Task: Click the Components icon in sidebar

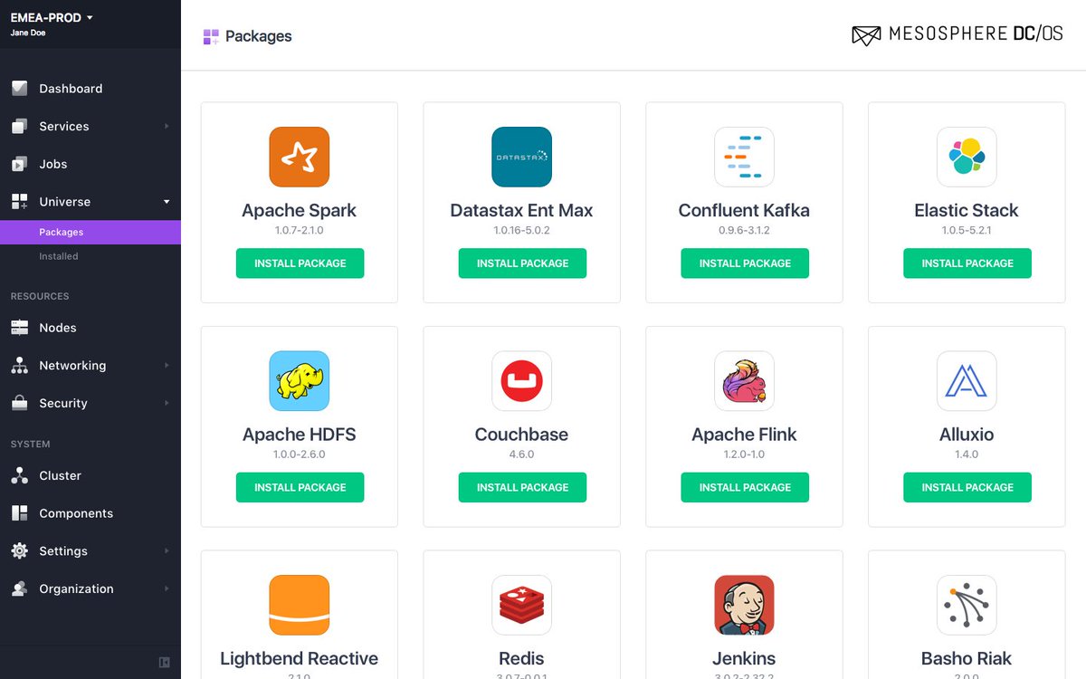Action: (x=20, y=513)
